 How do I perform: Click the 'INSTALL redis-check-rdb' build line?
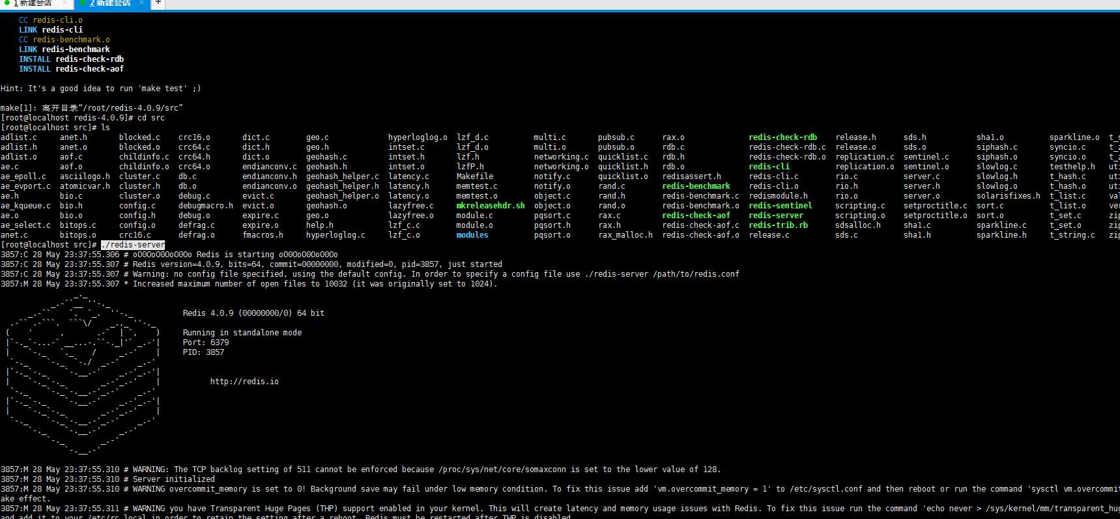coord(71,59)
